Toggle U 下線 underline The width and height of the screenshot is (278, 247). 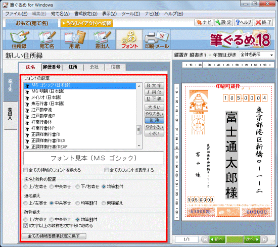(x=154, y=99)
